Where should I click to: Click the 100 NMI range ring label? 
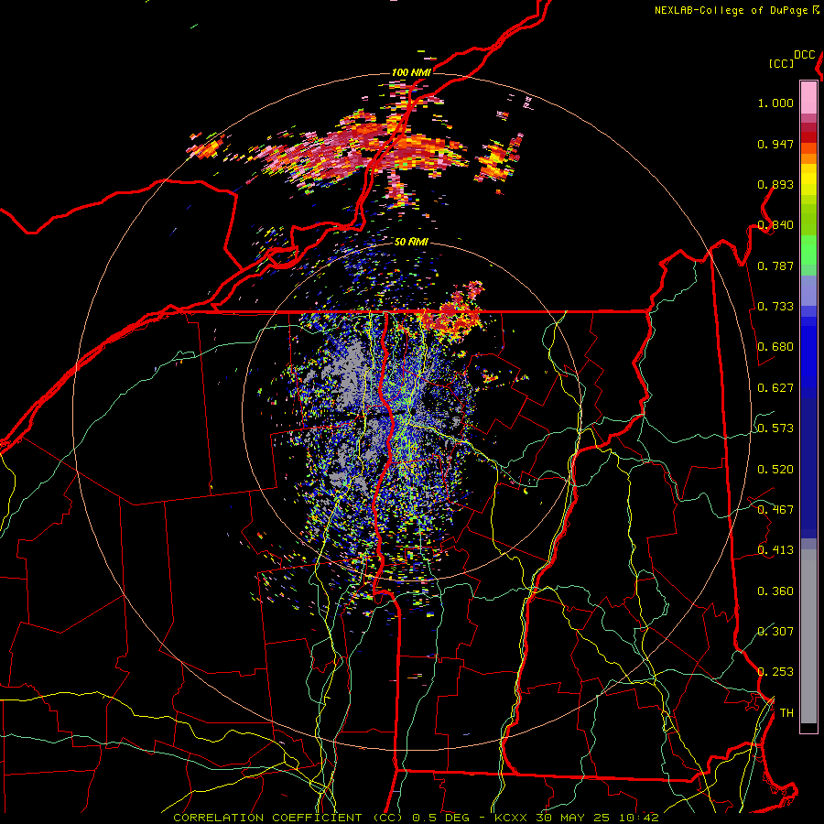[x=411, y=72]
